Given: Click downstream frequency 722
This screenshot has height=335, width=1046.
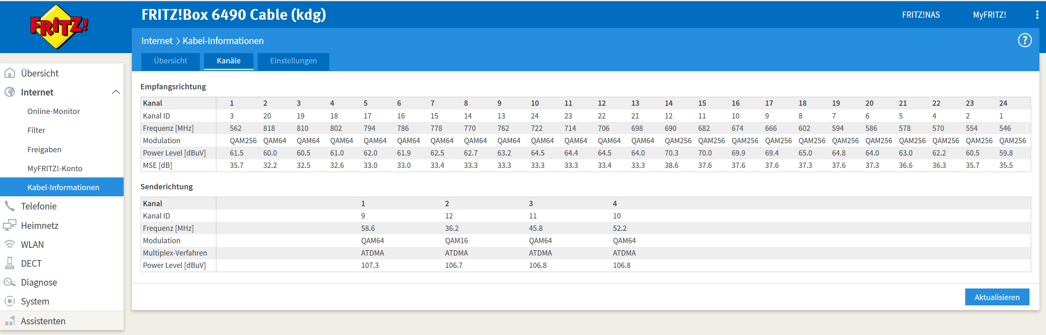Looking at the screenshot, I should click(x=537, y=128).
